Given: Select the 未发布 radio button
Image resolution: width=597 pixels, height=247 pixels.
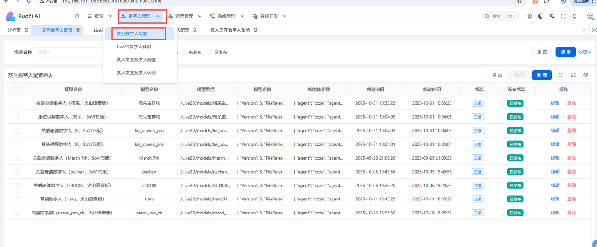Looking at the screenshot, I should coord(184,53).
